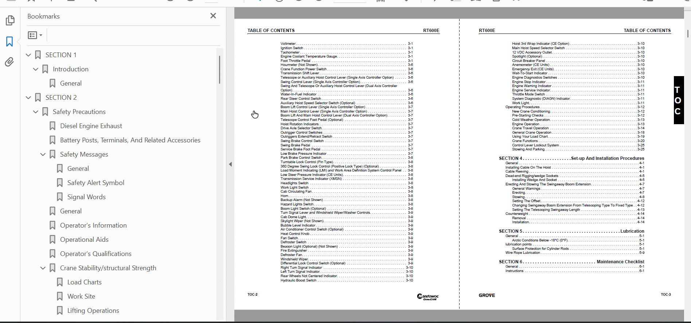Image resolution: width=691 pixels, height=323 pixels.
Task: Collapse the Safety Messages branch
Action: coord(43,154)
